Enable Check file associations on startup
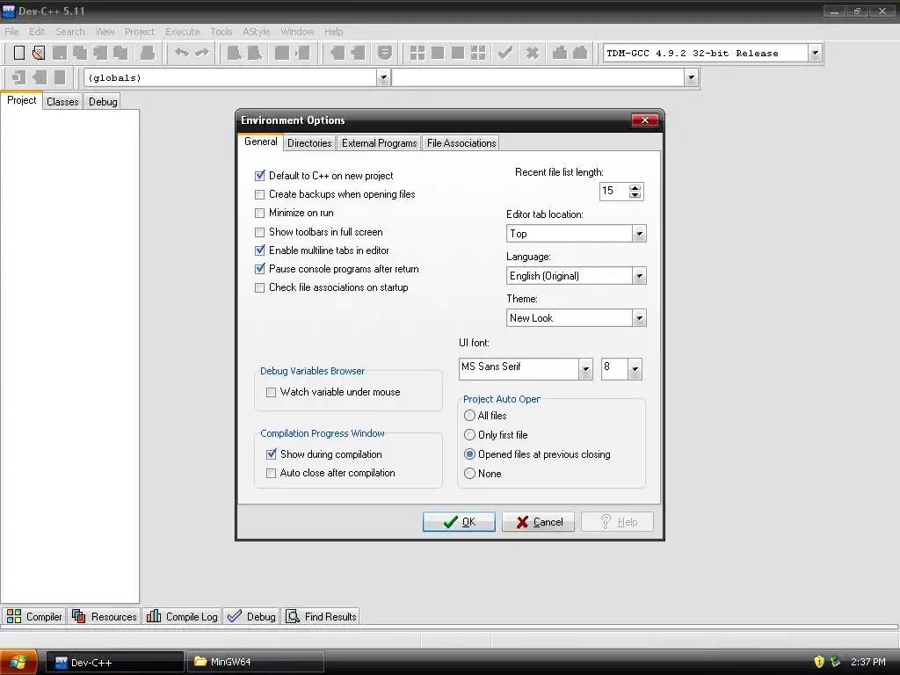 (x=260, y=287)
